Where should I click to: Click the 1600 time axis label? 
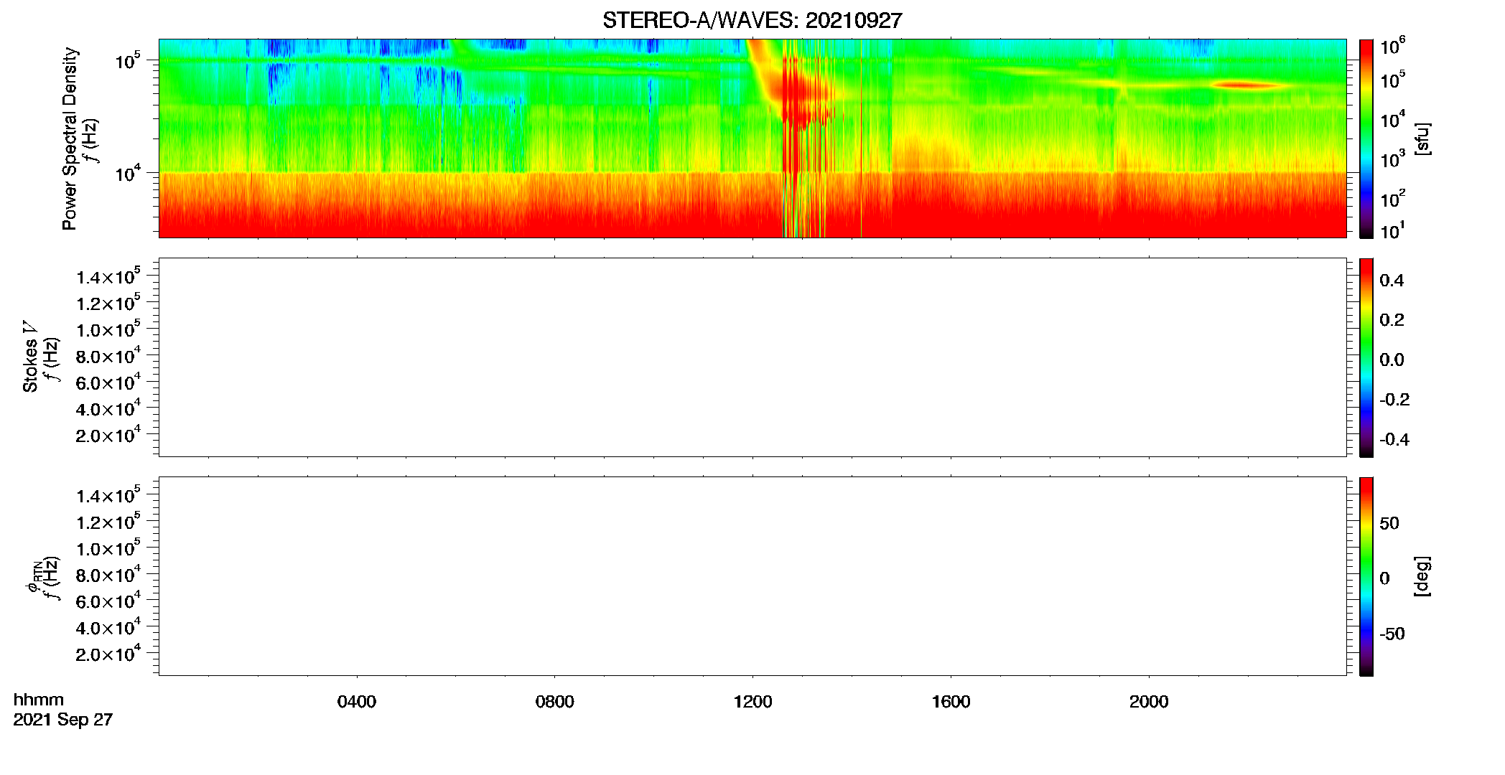pos(951,702)
